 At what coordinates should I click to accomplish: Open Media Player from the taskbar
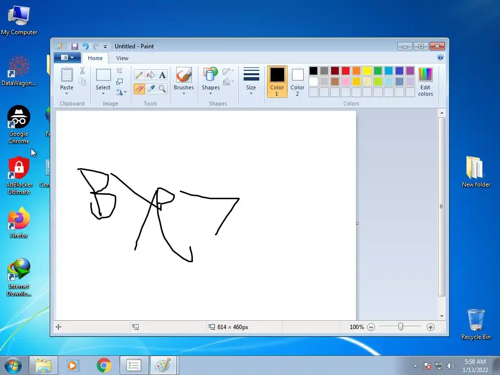tap(73, 365)
